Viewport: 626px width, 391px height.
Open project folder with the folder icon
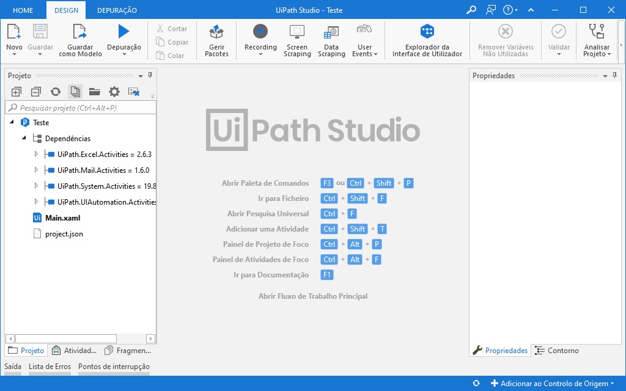pyautogui.click(x=95, y=92)
